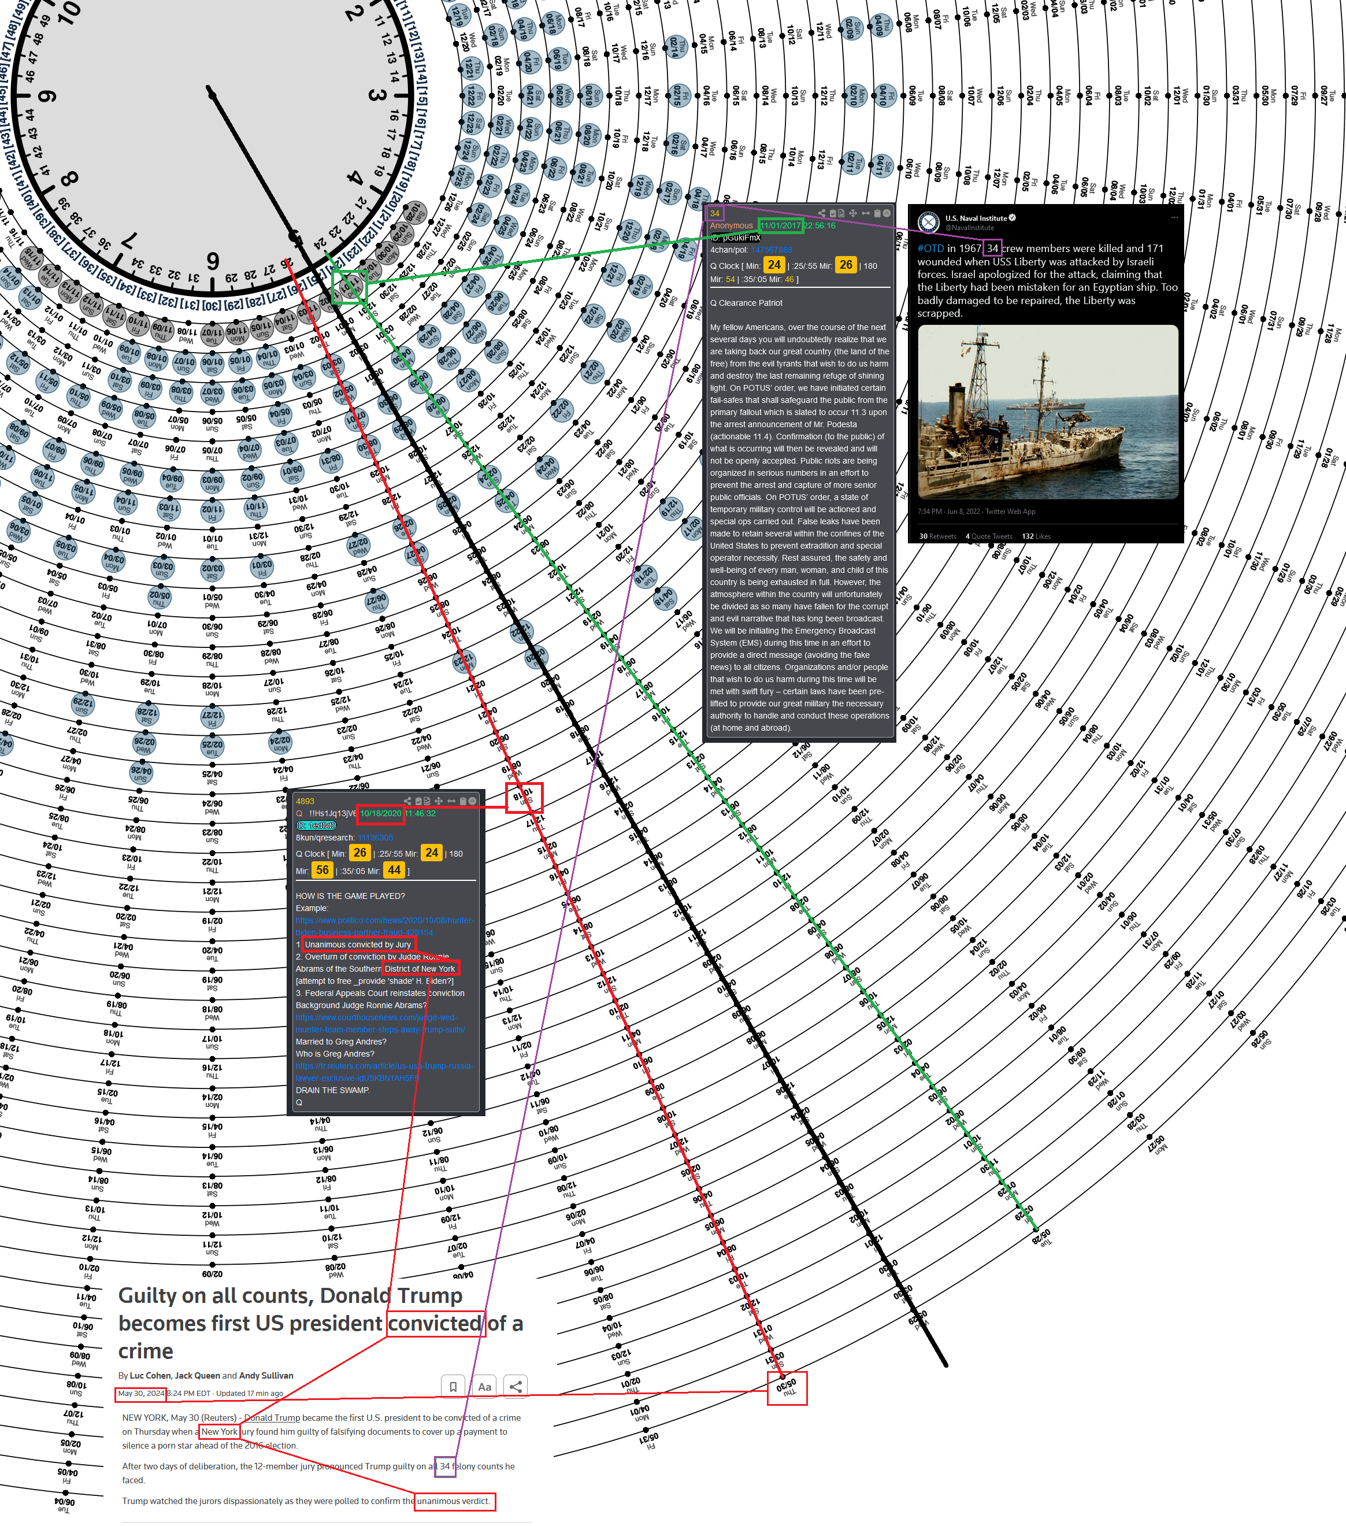Click the clipboard-check icon on post 34
The width and height of the screenshot is (1346, 1526).
(833, 213)
